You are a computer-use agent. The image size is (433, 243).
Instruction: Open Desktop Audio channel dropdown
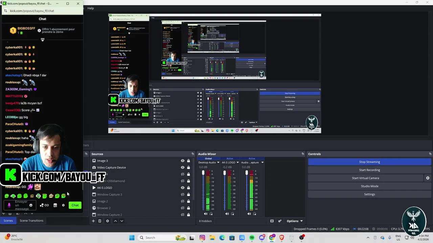click(218, 163)
